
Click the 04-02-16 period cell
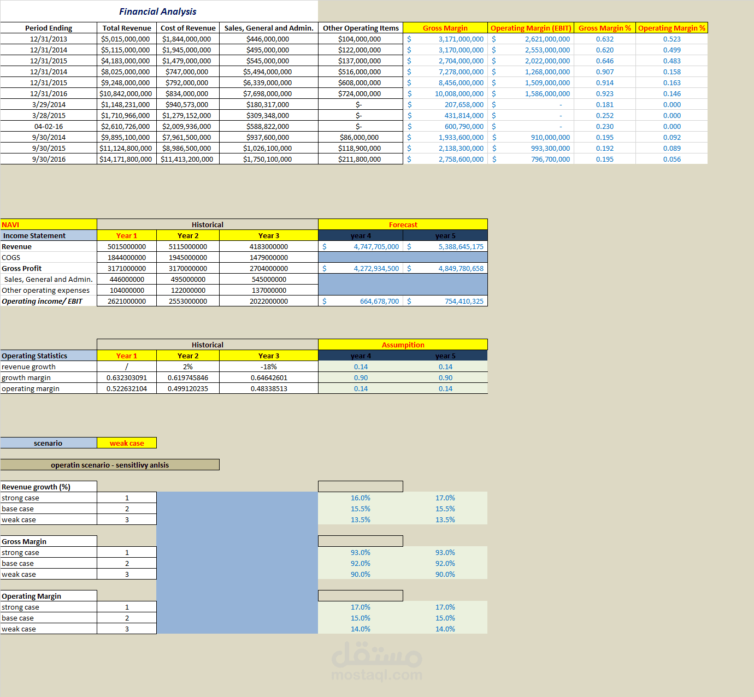point(49,126)
